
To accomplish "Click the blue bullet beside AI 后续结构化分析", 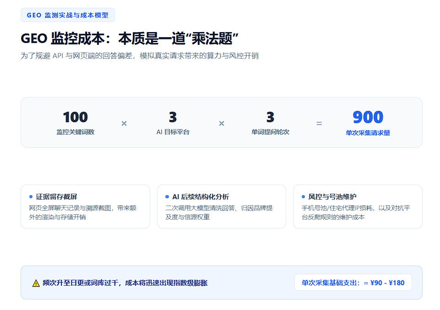I will [x=167, y=196].
